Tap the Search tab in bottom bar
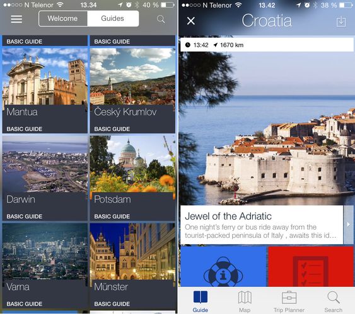Screen dimensions: 355x314 tap(334, 301)
